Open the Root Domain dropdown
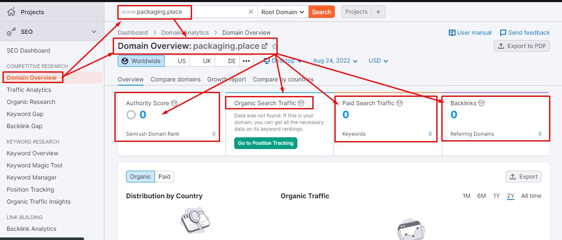The width and height of the screenshot is (562, 240). point(283,12)
